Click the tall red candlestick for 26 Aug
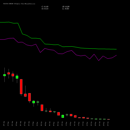This screenshot has width=130, height=130. (21, 87)
